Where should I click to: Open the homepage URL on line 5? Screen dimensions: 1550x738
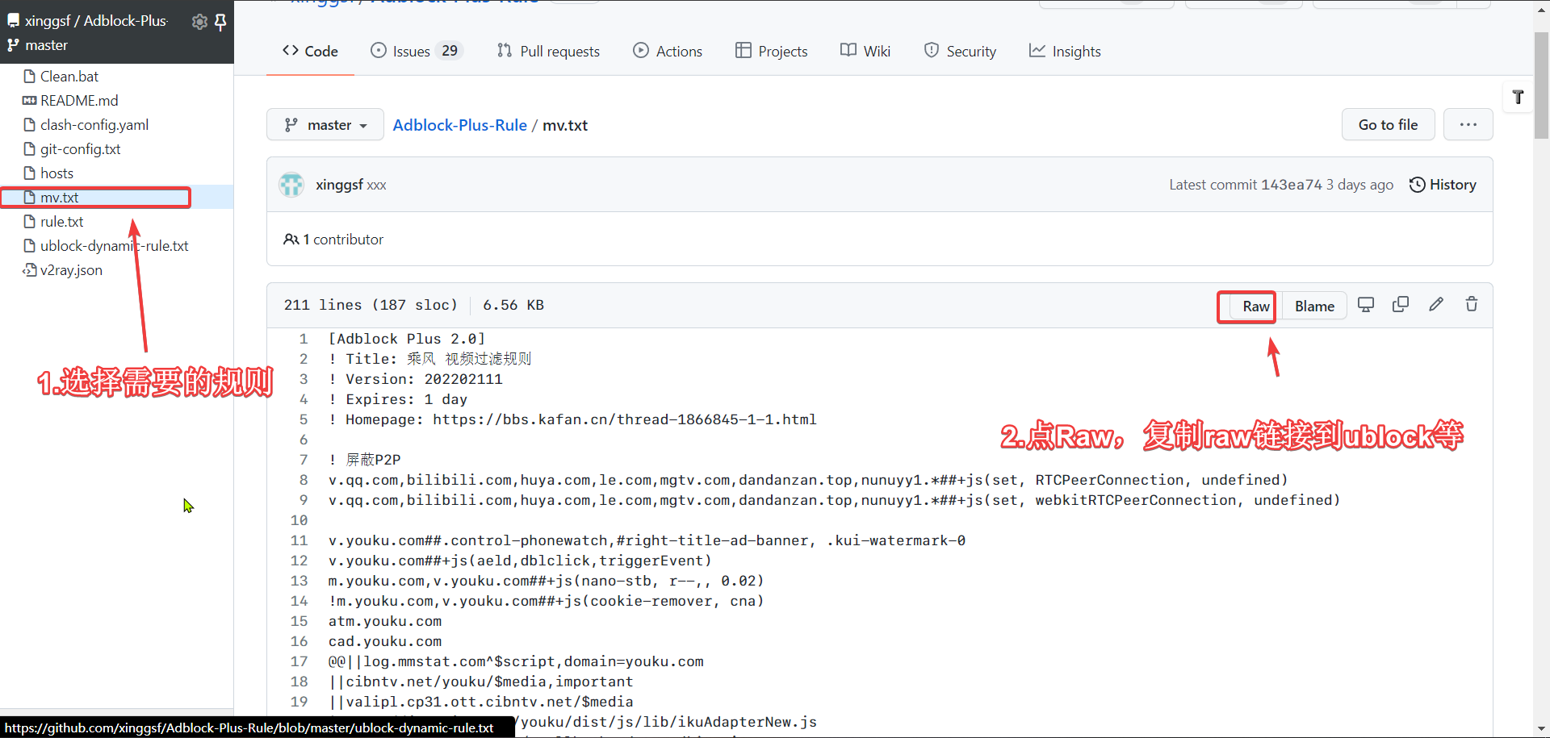[622, 419]
